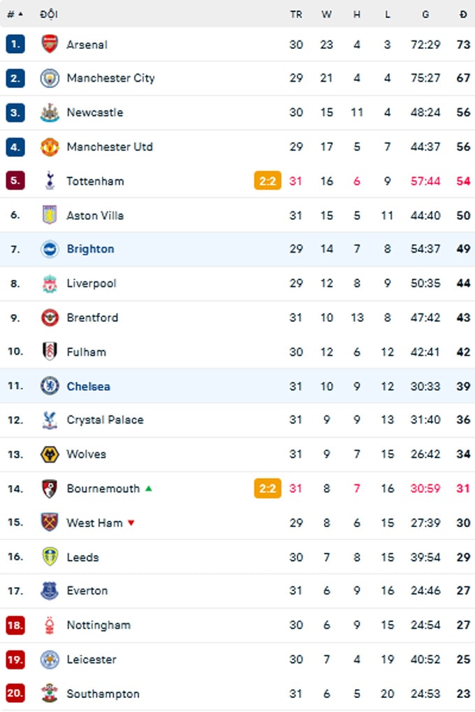
Task: Click the Newcastle club crest
Action: coord(50,112)
